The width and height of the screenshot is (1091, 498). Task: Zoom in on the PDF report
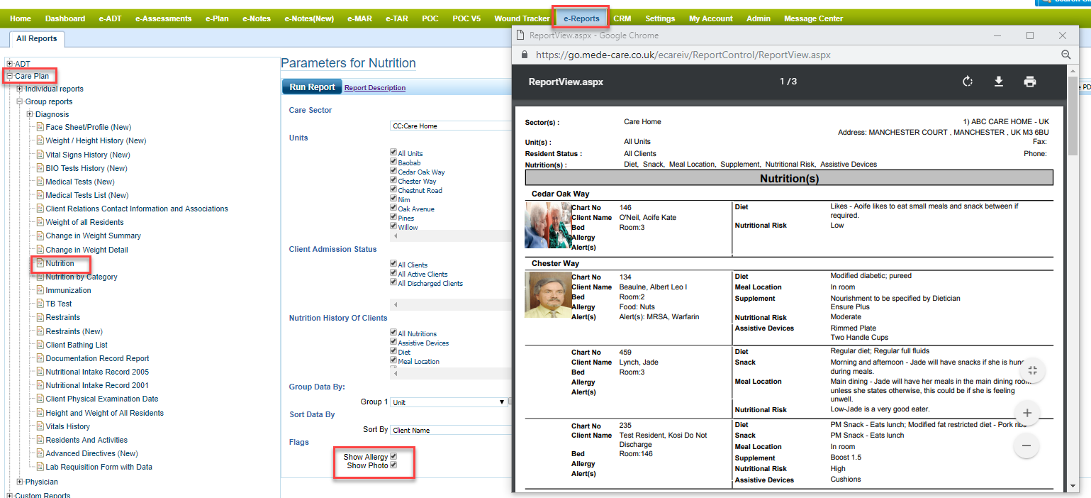(1026, 413)
